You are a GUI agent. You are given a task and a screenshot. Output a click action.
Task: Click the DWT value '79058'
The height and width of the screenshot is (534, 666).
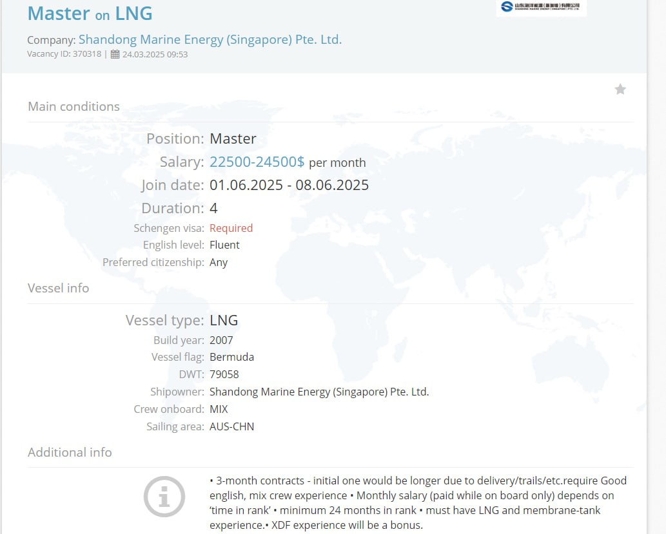click(x=224, y=374)
